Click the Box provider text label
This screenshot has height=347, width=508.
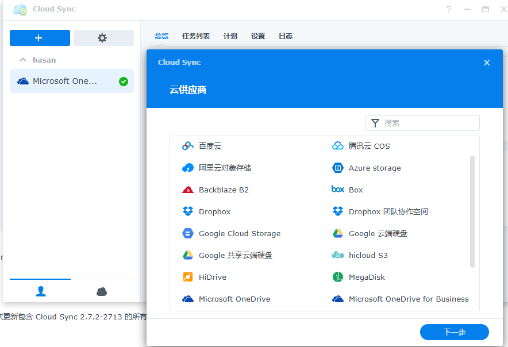point(356,190)
